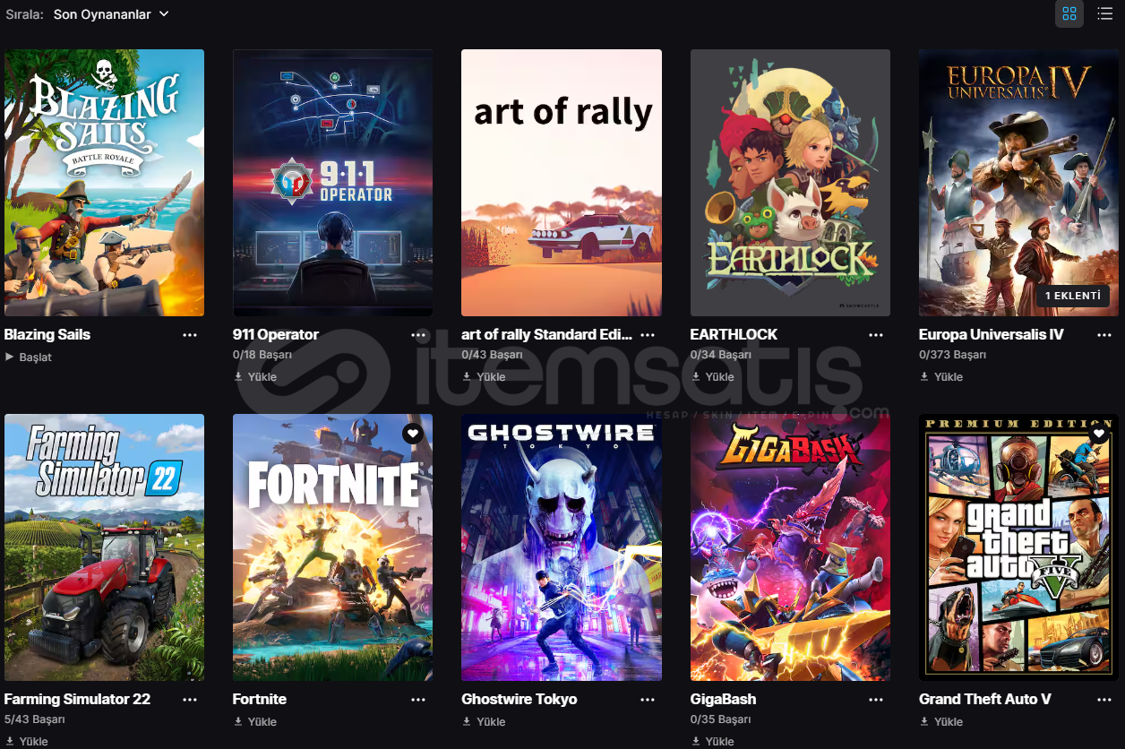The height and width of the screenshot is (749, 1125).
Task: Click the 1 EKLENTİ badge on Europa Universalis
Action: tap(1073, 296)
